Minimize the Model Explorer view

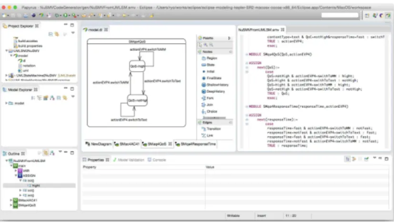point(66,88)
